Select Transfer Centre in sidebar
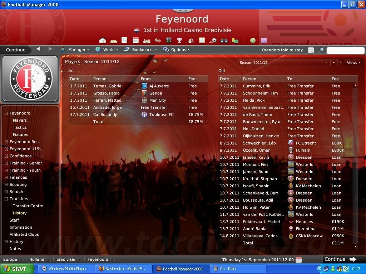 (x=28, y=206)
